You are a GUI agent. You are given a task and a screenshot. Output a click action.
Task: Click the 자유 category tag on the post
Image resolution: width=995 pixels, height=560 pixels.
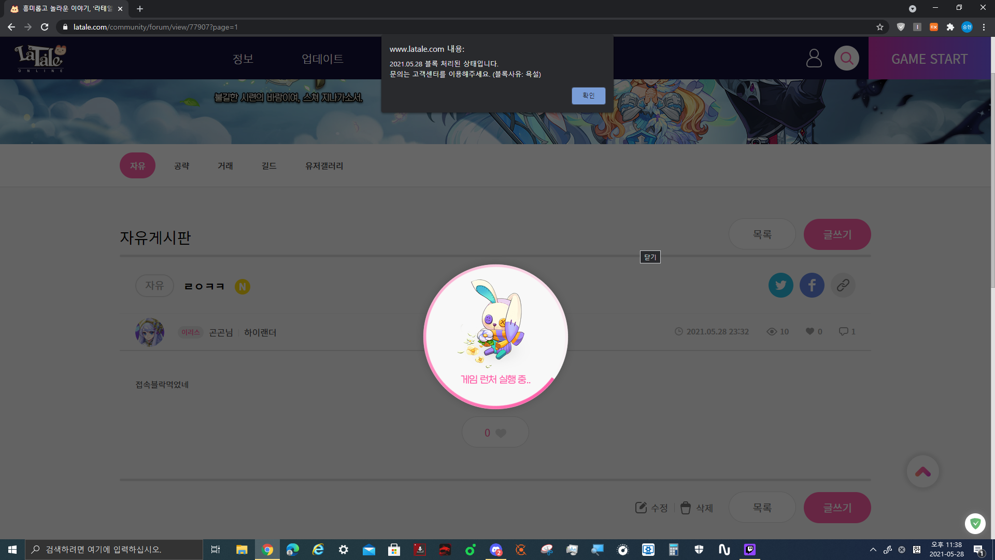154,286
